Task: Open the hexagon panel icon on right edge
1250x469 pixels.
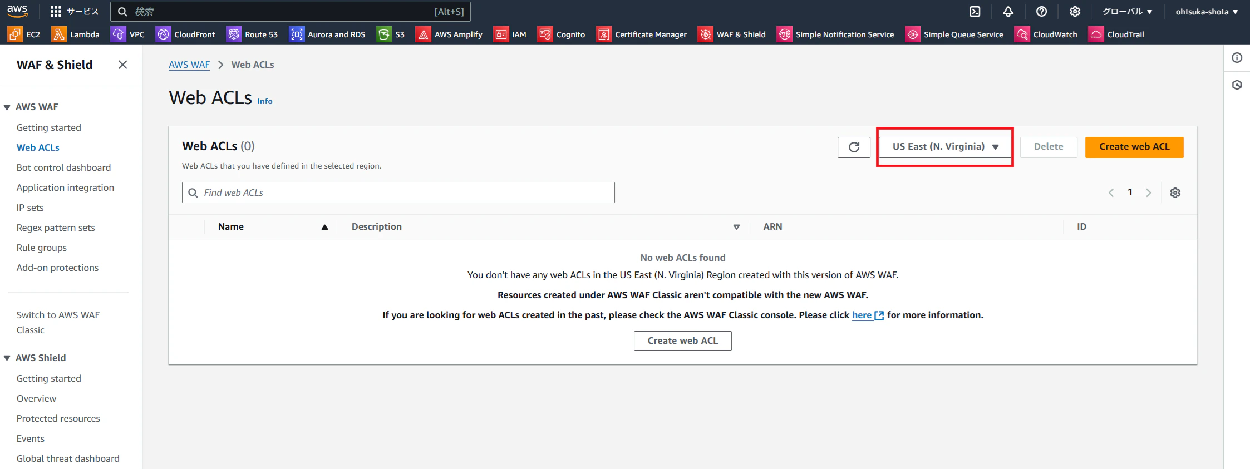Action: (x=1237, y=85)
